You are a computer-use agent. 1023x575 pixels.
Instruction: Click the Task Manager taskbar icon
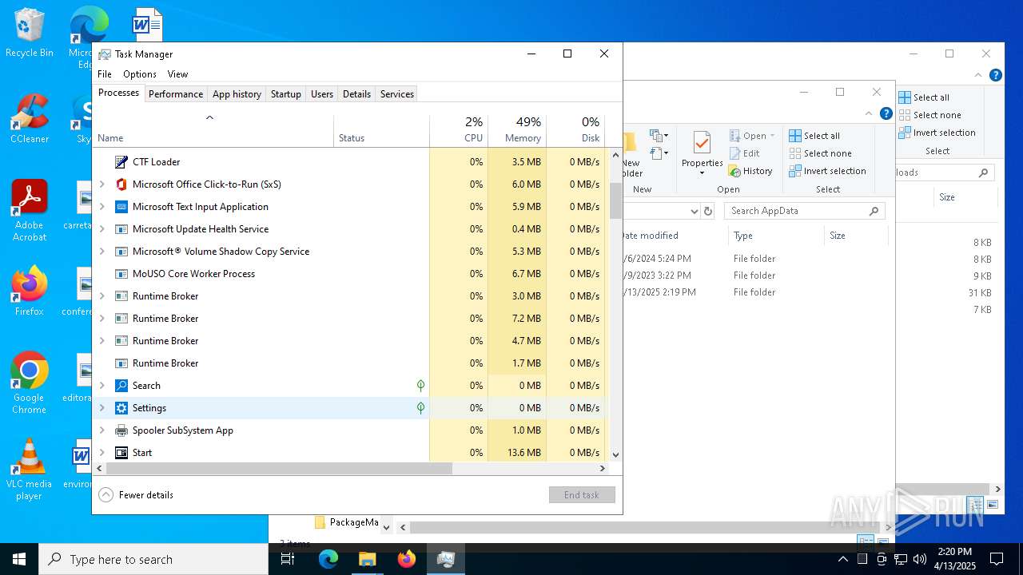pyautogui.click(x=446, y=559)
